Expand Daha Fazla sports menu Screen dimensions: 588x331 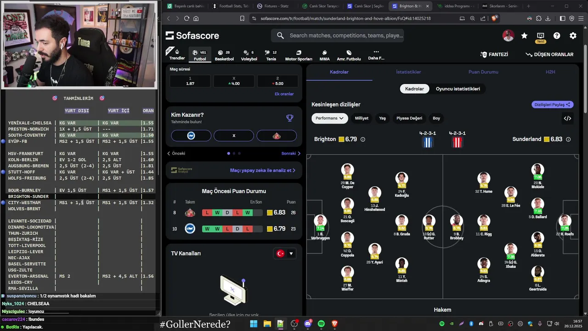376,55
